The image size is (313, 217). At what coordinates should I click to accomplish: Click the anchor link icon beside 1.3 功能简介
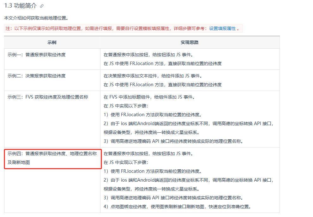[41, 6]
